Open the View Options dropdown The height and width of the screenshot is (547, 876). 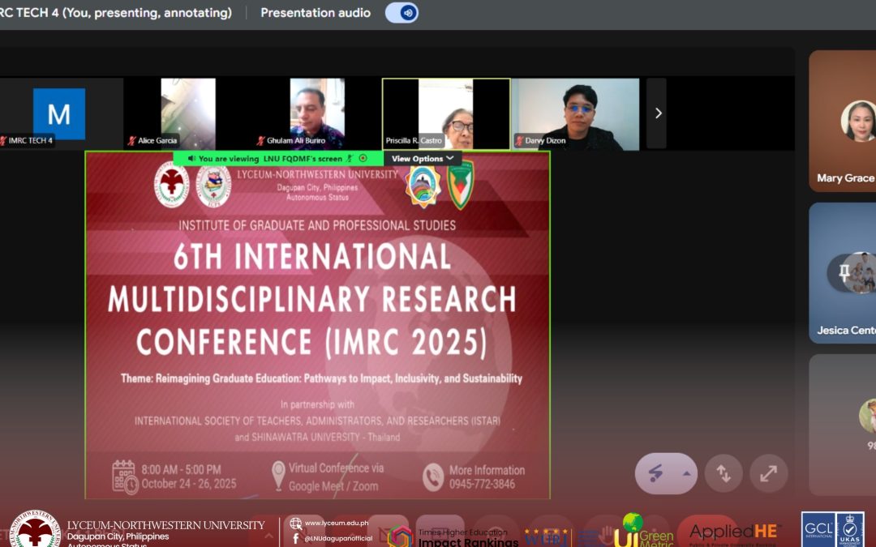click(423, 159)
